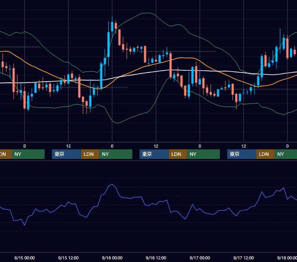Screen dimensions: 297x262
Task: Click the 9/15 00:00 date label
Action: point(24,258)
